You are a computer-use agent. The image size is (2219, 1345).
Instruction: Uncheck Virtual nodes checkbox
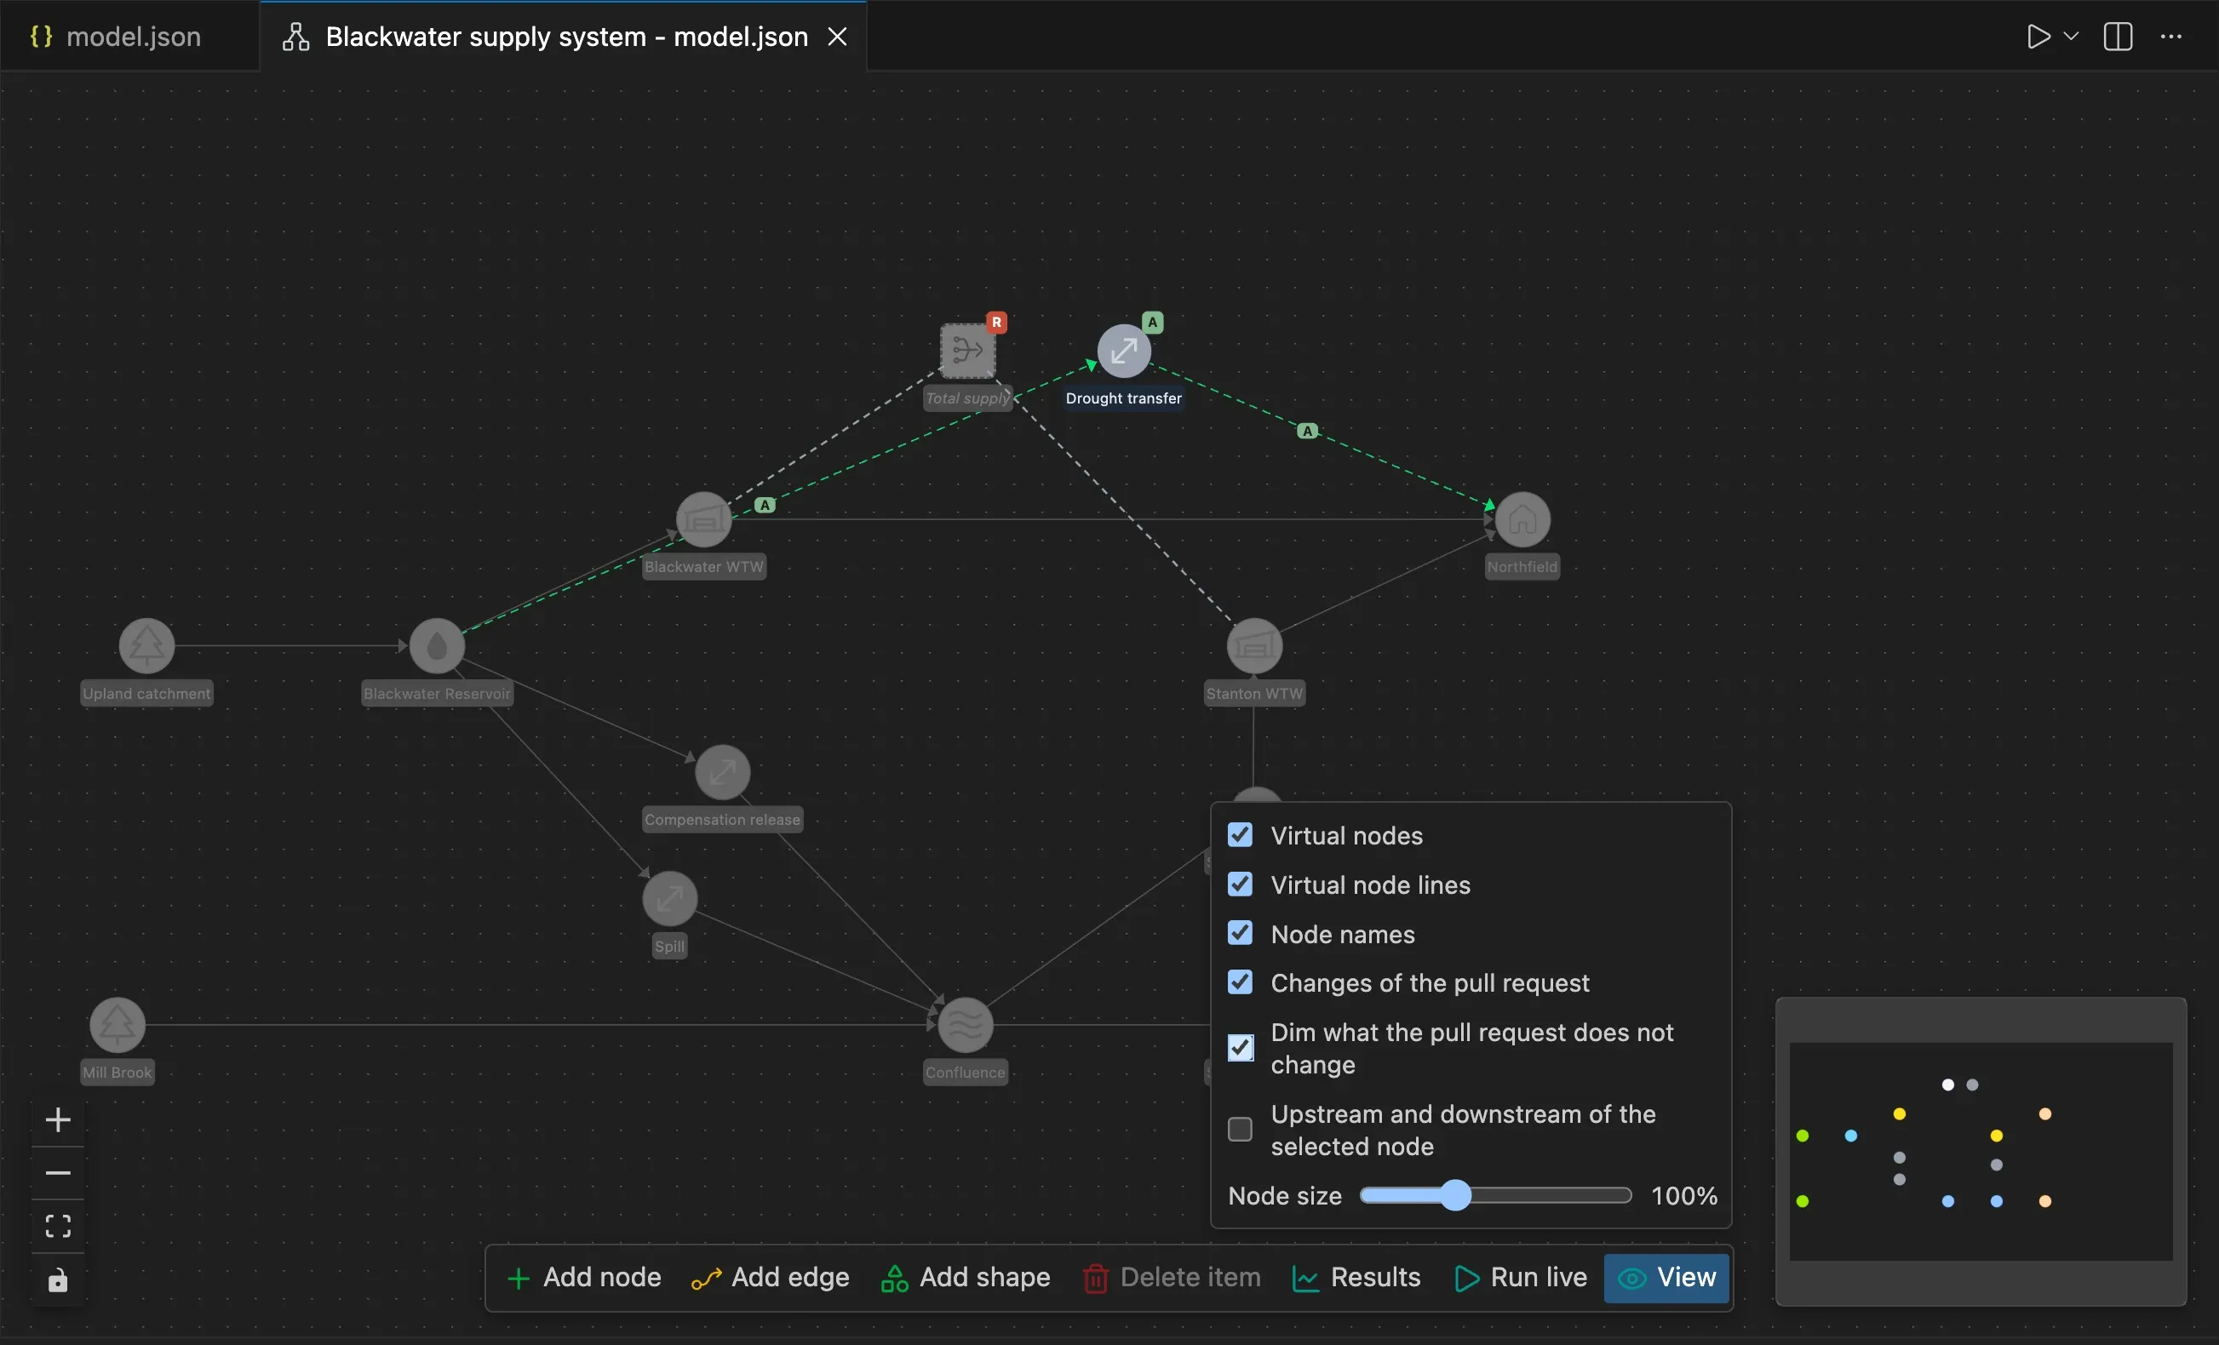click(x=1240, y=835)
